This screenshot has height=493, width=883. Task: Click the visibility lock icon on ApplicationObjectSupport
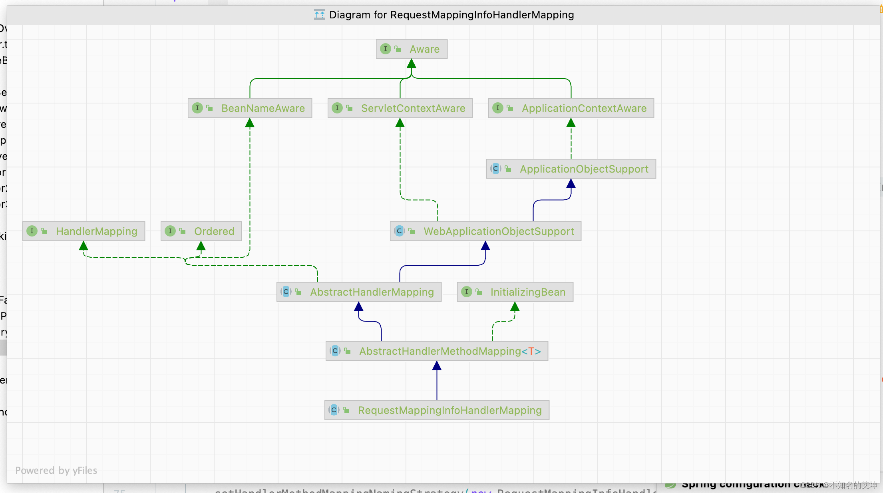tap(508, 169)
